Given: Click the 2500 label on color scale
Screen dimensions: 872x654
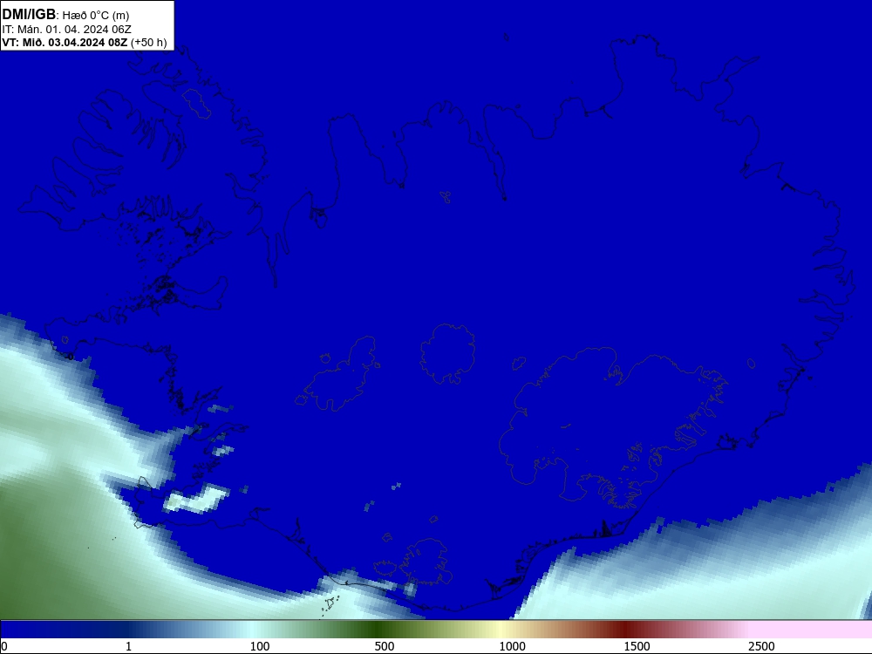Looking at the screenshot, I should click(x=761, y=646).
